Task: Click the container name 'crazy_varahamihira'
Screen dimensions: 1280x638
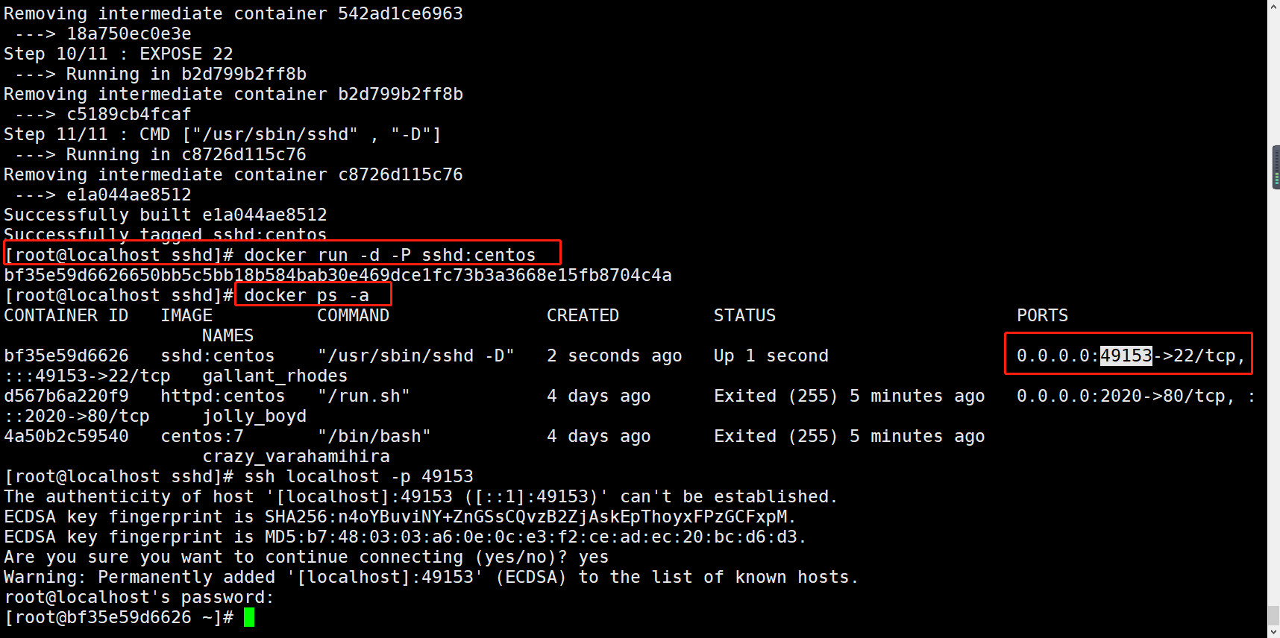Action: pyautogui.click(x=296, y=456)
